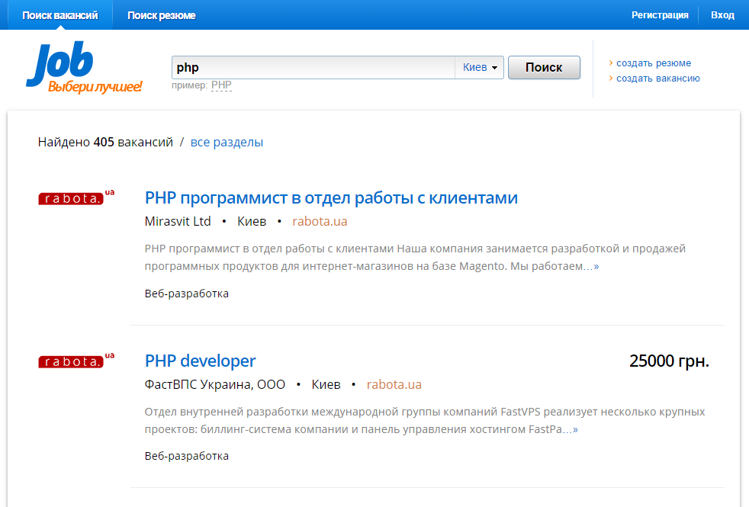Click rabota.ua source link for ФастВПС
Screen dimensions: 749x507
(394, 385)
